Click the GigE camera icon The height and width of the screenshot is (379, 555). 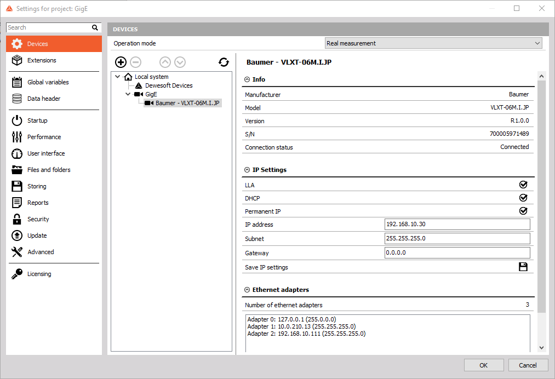139,94
